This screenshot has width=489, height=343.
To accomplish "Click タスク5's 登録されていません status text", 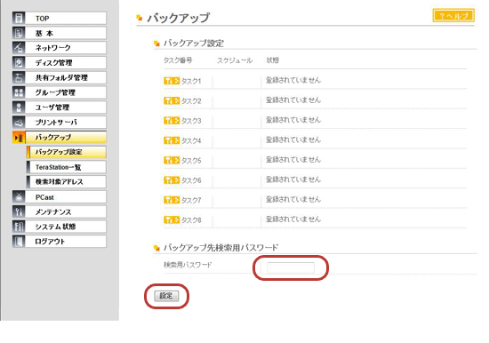I will pos(293,160).
